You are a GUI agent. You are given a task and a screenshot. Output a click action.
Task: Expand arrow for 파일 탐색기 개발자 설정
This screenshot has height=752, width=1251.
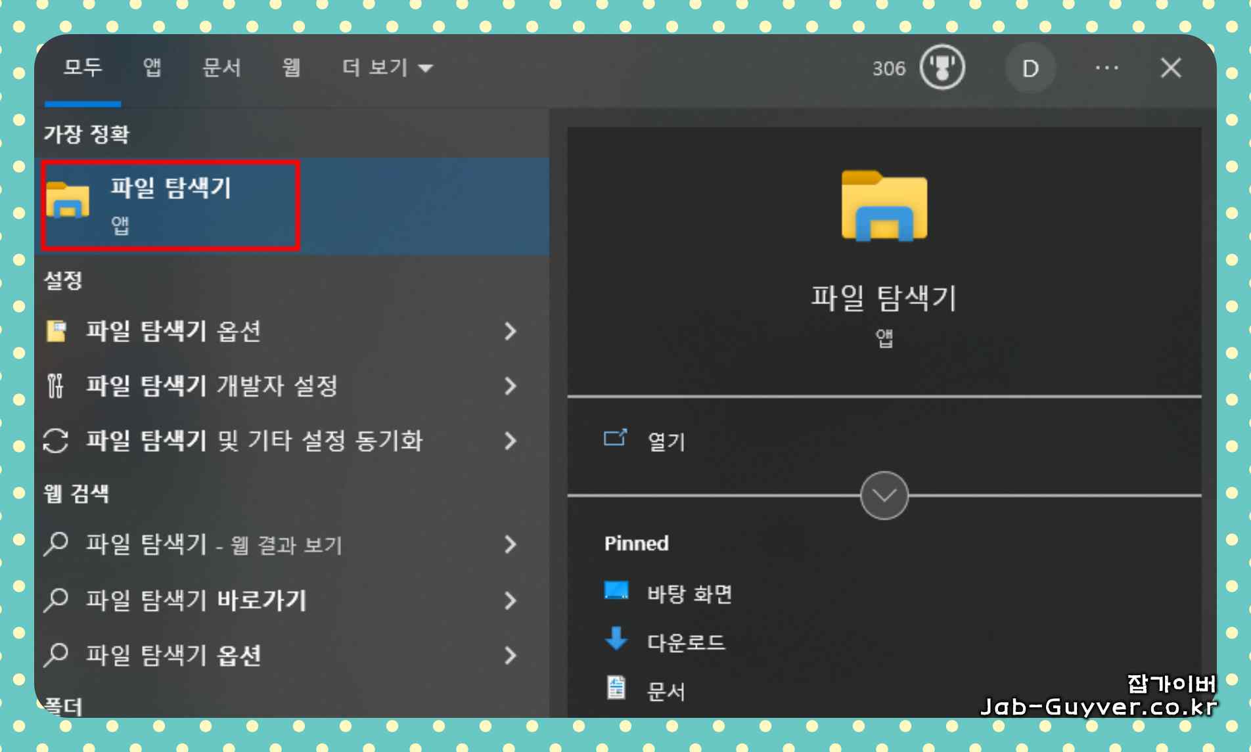point(511,386)
